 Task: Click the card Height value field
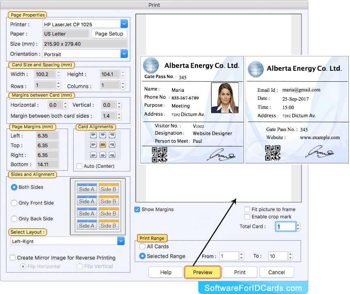click(110, 74)
